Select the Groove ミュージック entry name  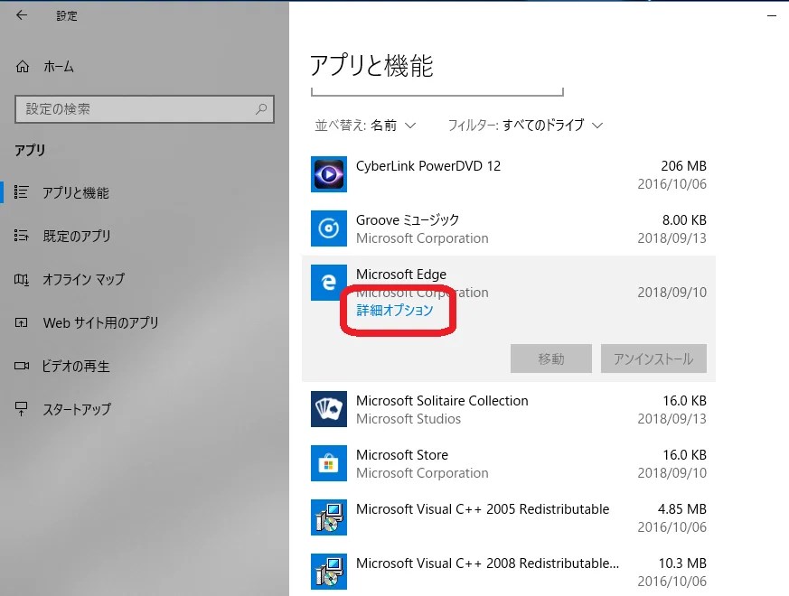click(408, 219)
